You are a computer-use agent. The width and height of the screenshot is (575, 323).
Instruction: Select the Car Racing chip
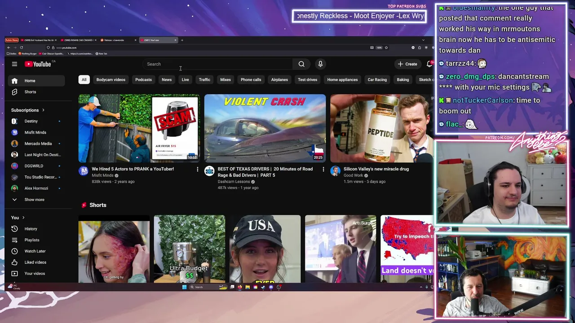377,80
